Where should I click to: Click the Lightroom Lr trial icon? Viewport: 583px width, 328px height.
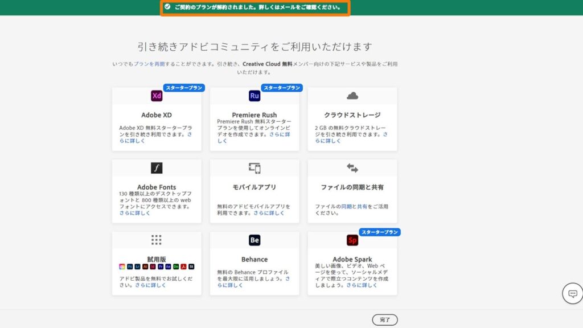tap(138, 266)
